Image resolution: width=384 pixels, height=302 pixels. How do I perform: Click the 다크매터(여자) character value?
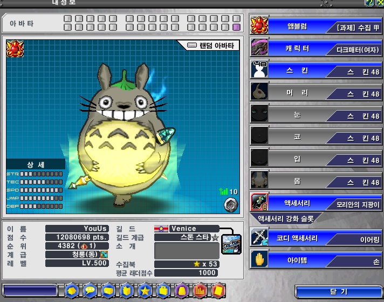[358, 50]
